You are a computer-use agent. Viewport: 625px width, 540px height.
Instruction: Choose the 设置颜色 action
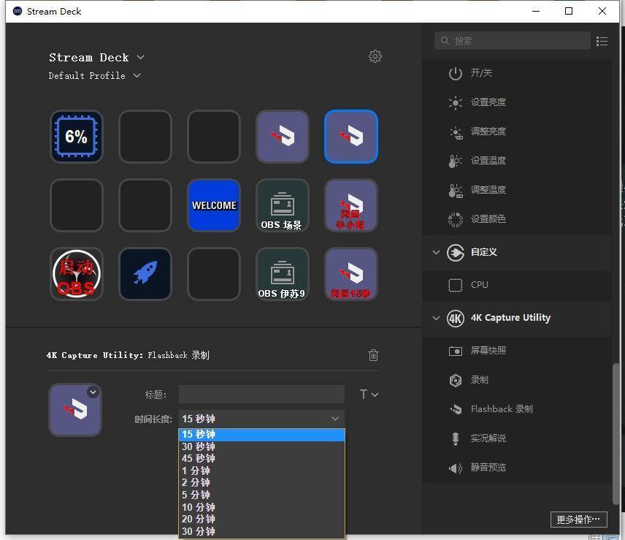point(517,219)
